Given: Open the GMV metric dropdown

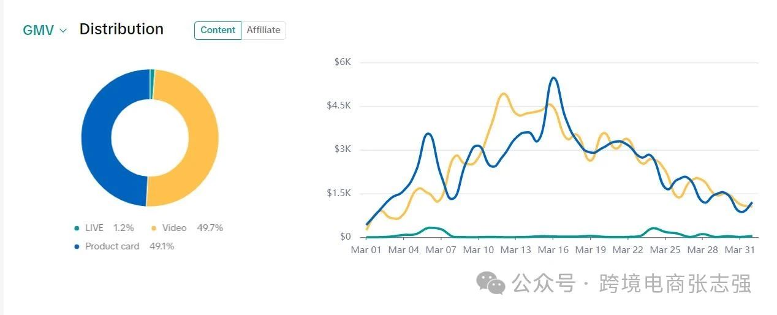Looking at the screenshot, I should click(x=44, y=30).
